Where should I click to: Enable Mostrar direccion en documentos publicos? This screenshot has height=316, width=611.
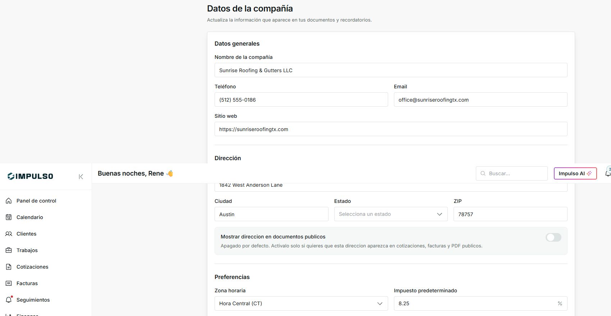[x=553, y=237]
